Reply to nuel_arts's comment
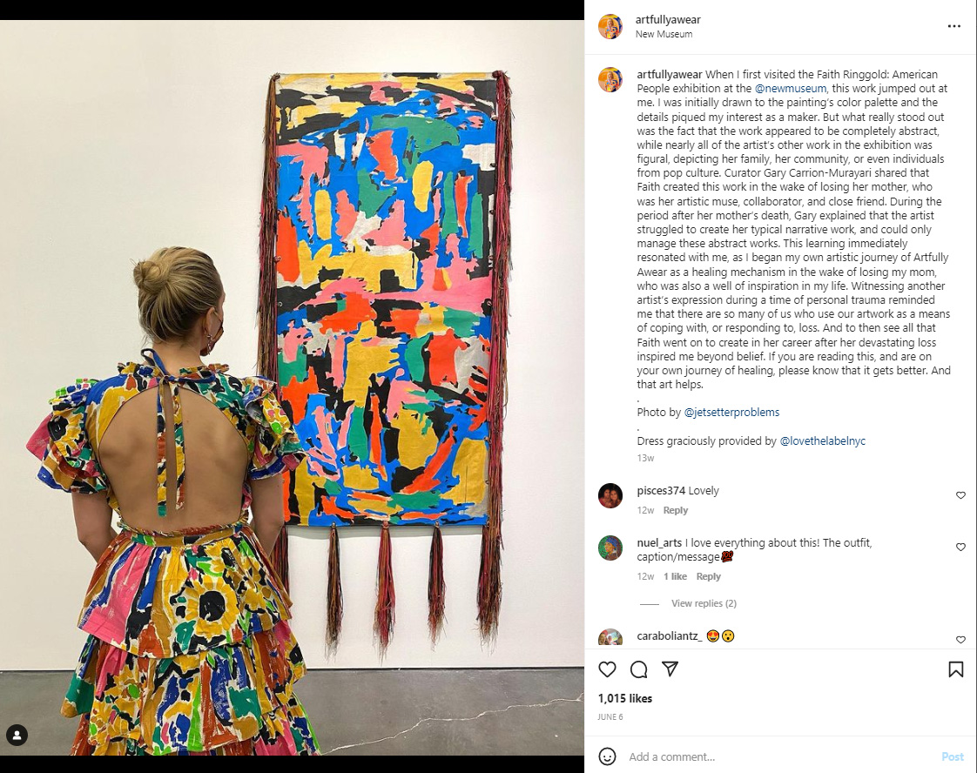 708,576
